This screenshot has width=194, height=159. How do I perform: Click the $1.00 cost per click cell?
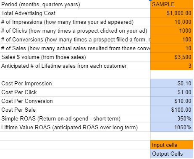click(172, 92)
